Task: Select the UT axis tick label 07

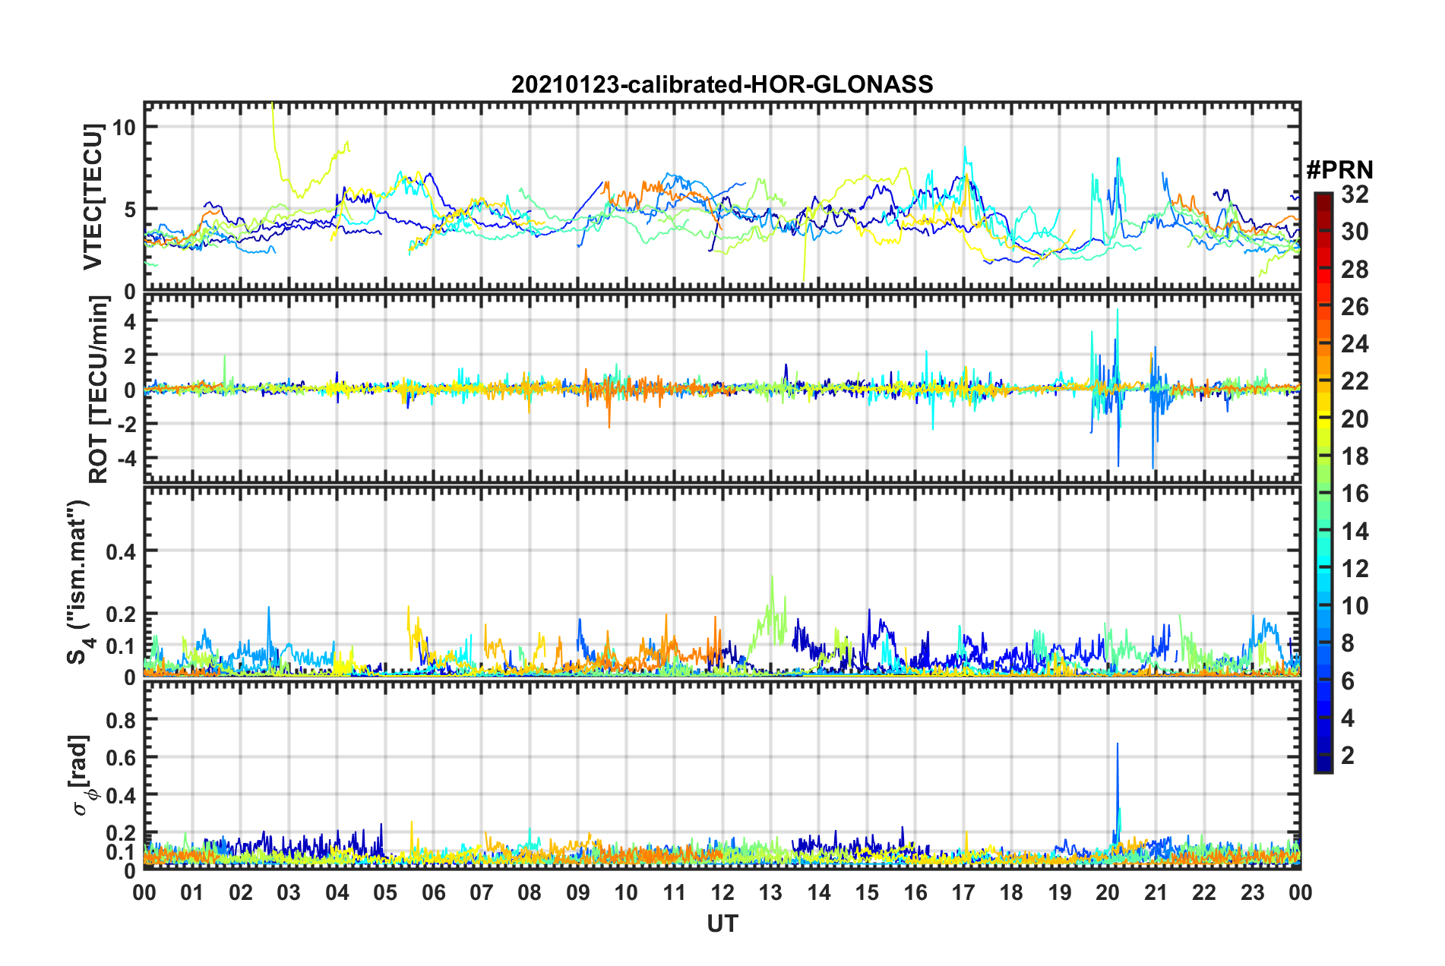Action: [x=482, y=892]
